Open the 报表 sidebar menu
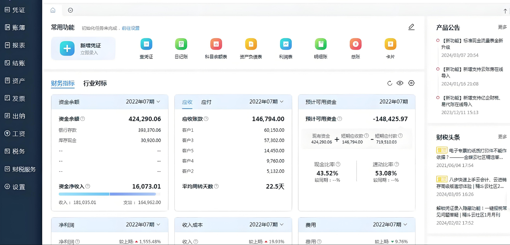 [x=15, y=45]
